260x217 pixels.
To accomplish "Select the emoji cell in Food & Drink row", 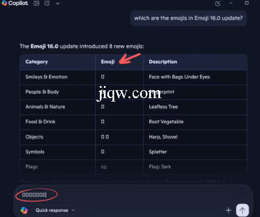I will tap(103, 122).
